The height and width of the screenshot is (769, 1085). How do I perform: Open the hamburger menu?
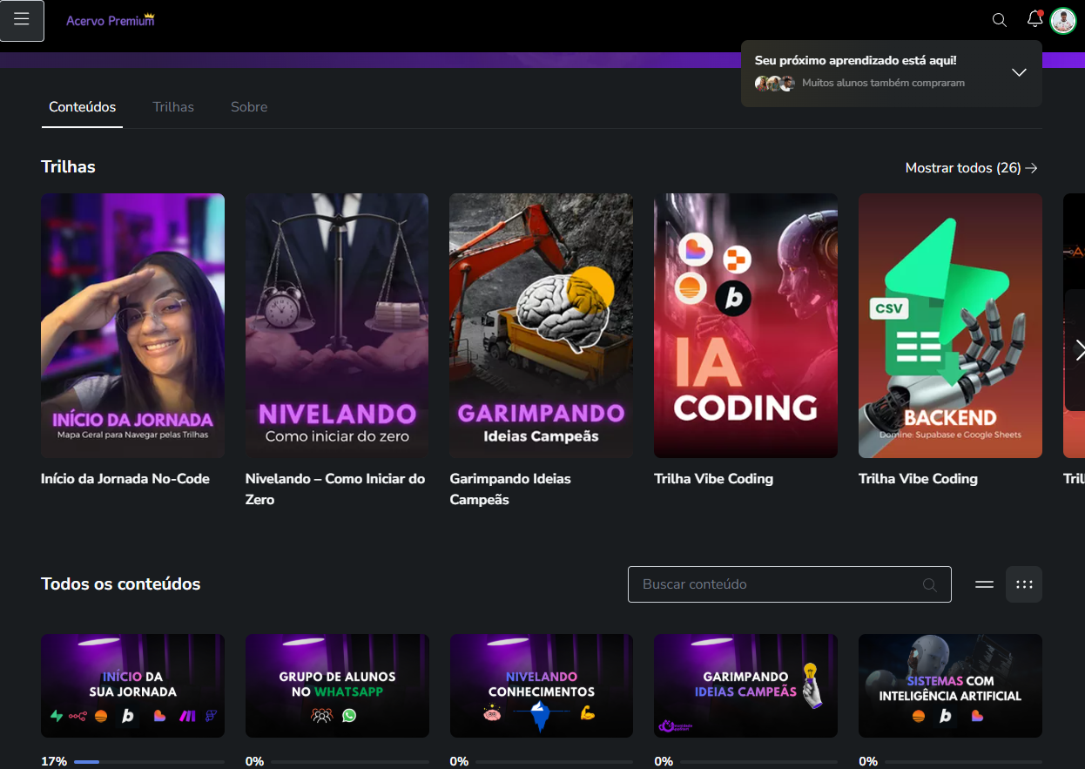pyautogui.click(x=22, y=20)
